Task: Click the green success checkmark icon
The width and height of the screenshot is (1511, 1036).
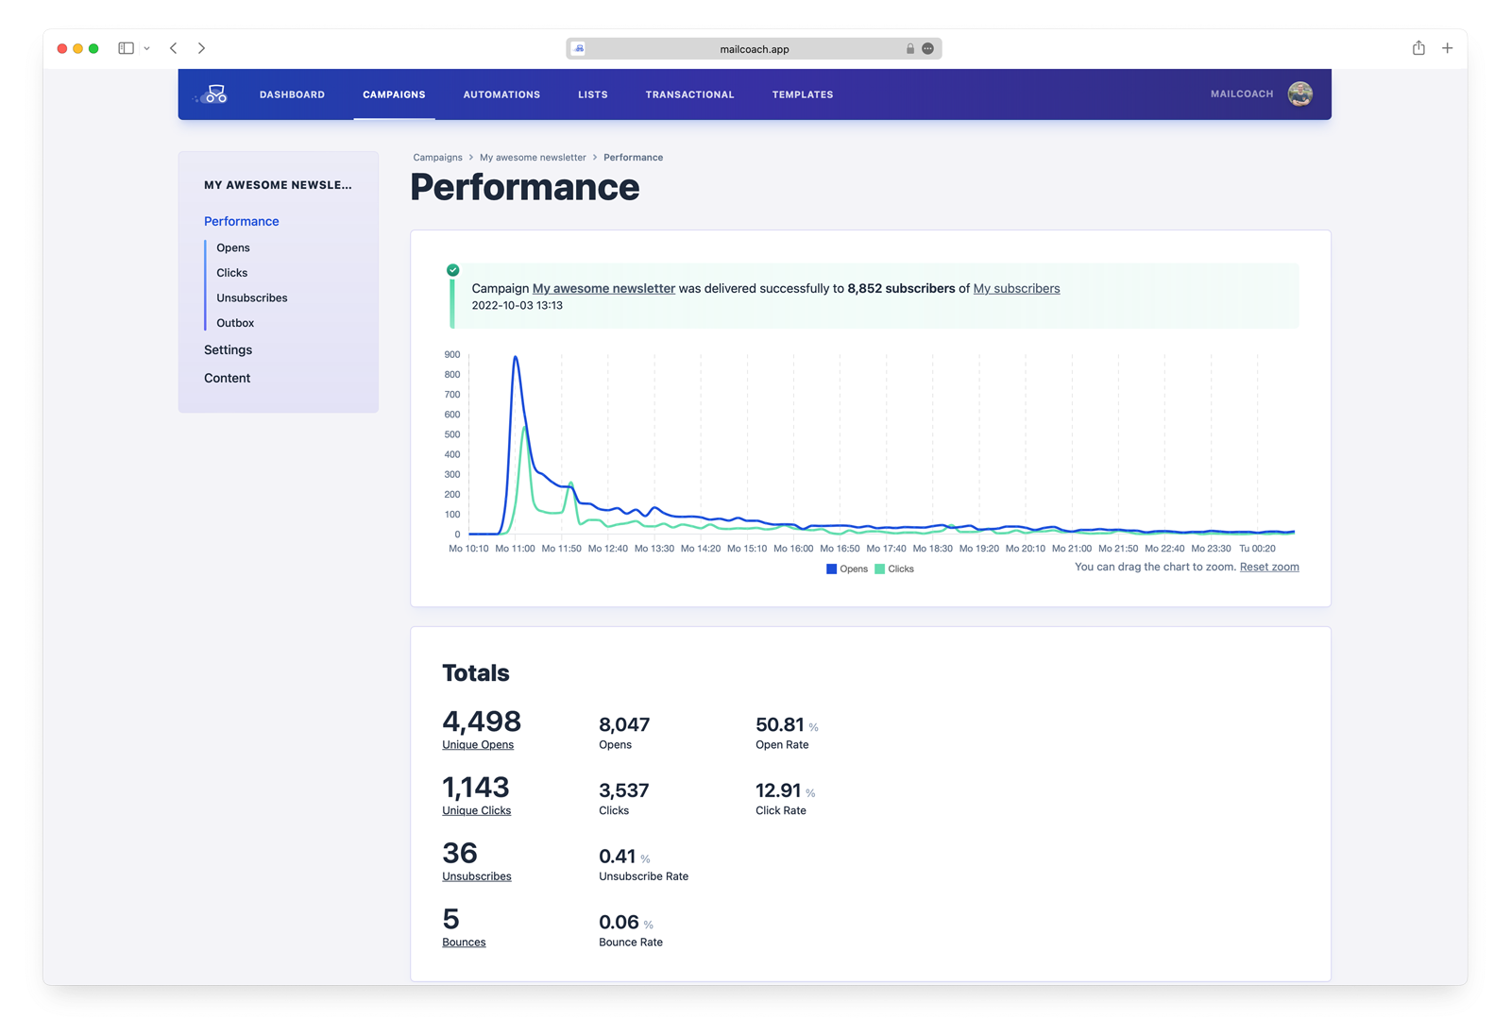Action: coord(453,270)
